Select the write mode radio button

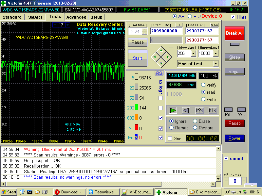203,99
